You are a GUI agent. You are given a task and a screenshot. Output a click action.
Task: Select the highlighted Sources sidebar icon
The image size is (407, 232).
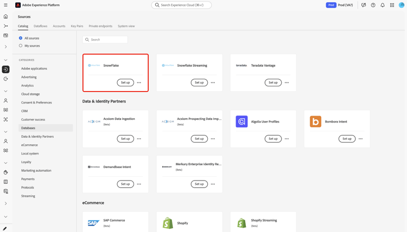point(5,69)
